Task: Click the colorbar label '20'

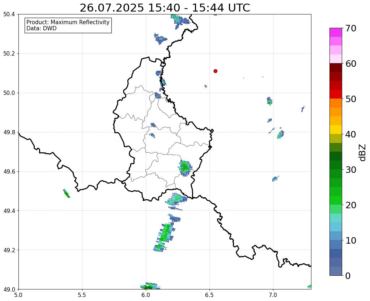Action: pos(350,205)
